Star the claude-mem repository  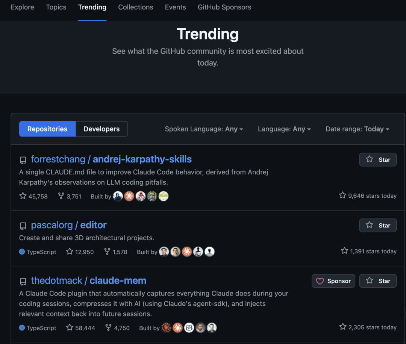[x=378, y=281]
